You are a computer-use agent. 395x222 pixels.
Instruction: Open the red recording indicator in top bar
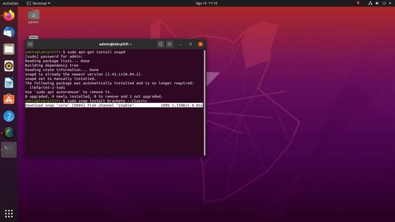click(x=358, y=3)
